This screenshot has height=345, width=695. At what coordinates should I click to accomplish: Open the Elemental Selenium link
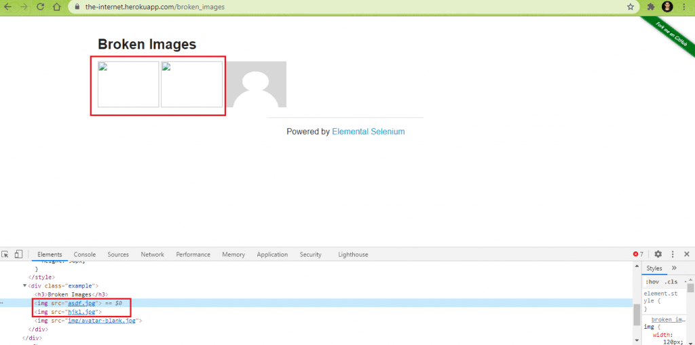click(x=368, y=131)
